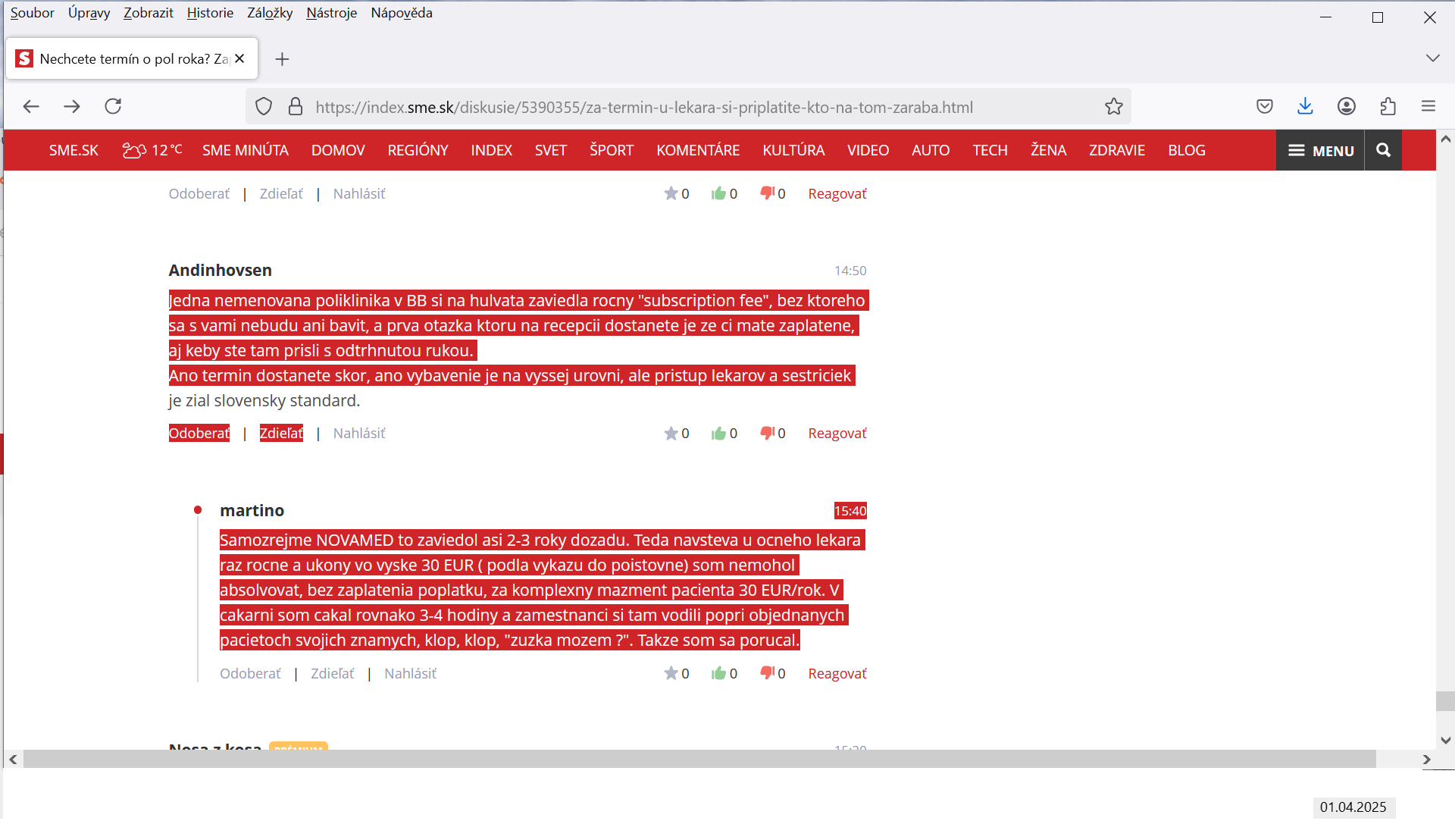The height and width of the screenshot is (824, 1455).
Task: Thumbs up Andinhovsen's comment
Action: point(718,434)
